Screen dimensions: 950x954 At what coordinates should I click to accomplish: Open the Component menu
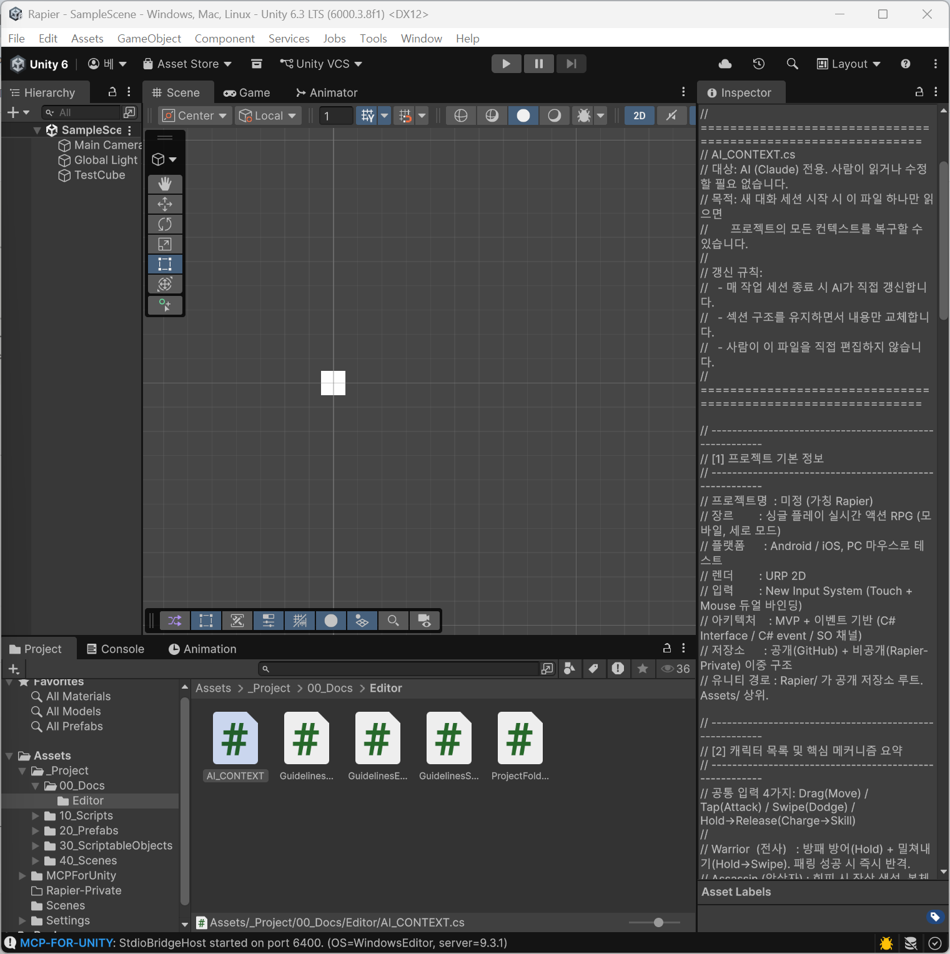pos(225,39)
